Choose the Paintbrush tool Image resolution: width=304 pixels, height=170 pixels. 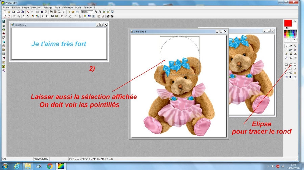click(286, 54)
